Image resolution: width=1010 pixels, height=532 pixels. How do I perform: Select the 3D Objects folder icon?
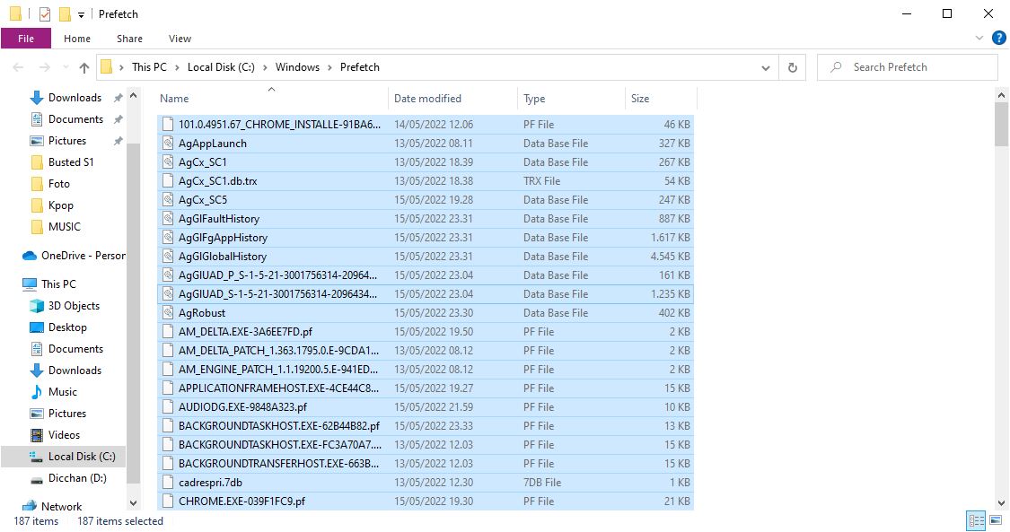37,306
